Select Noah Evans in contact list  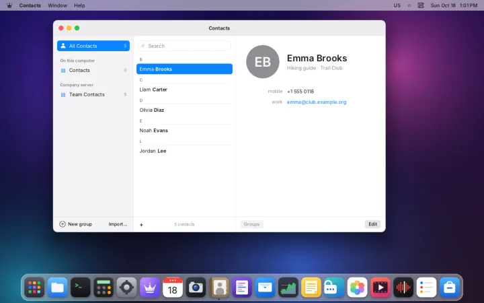coord(184,130)
